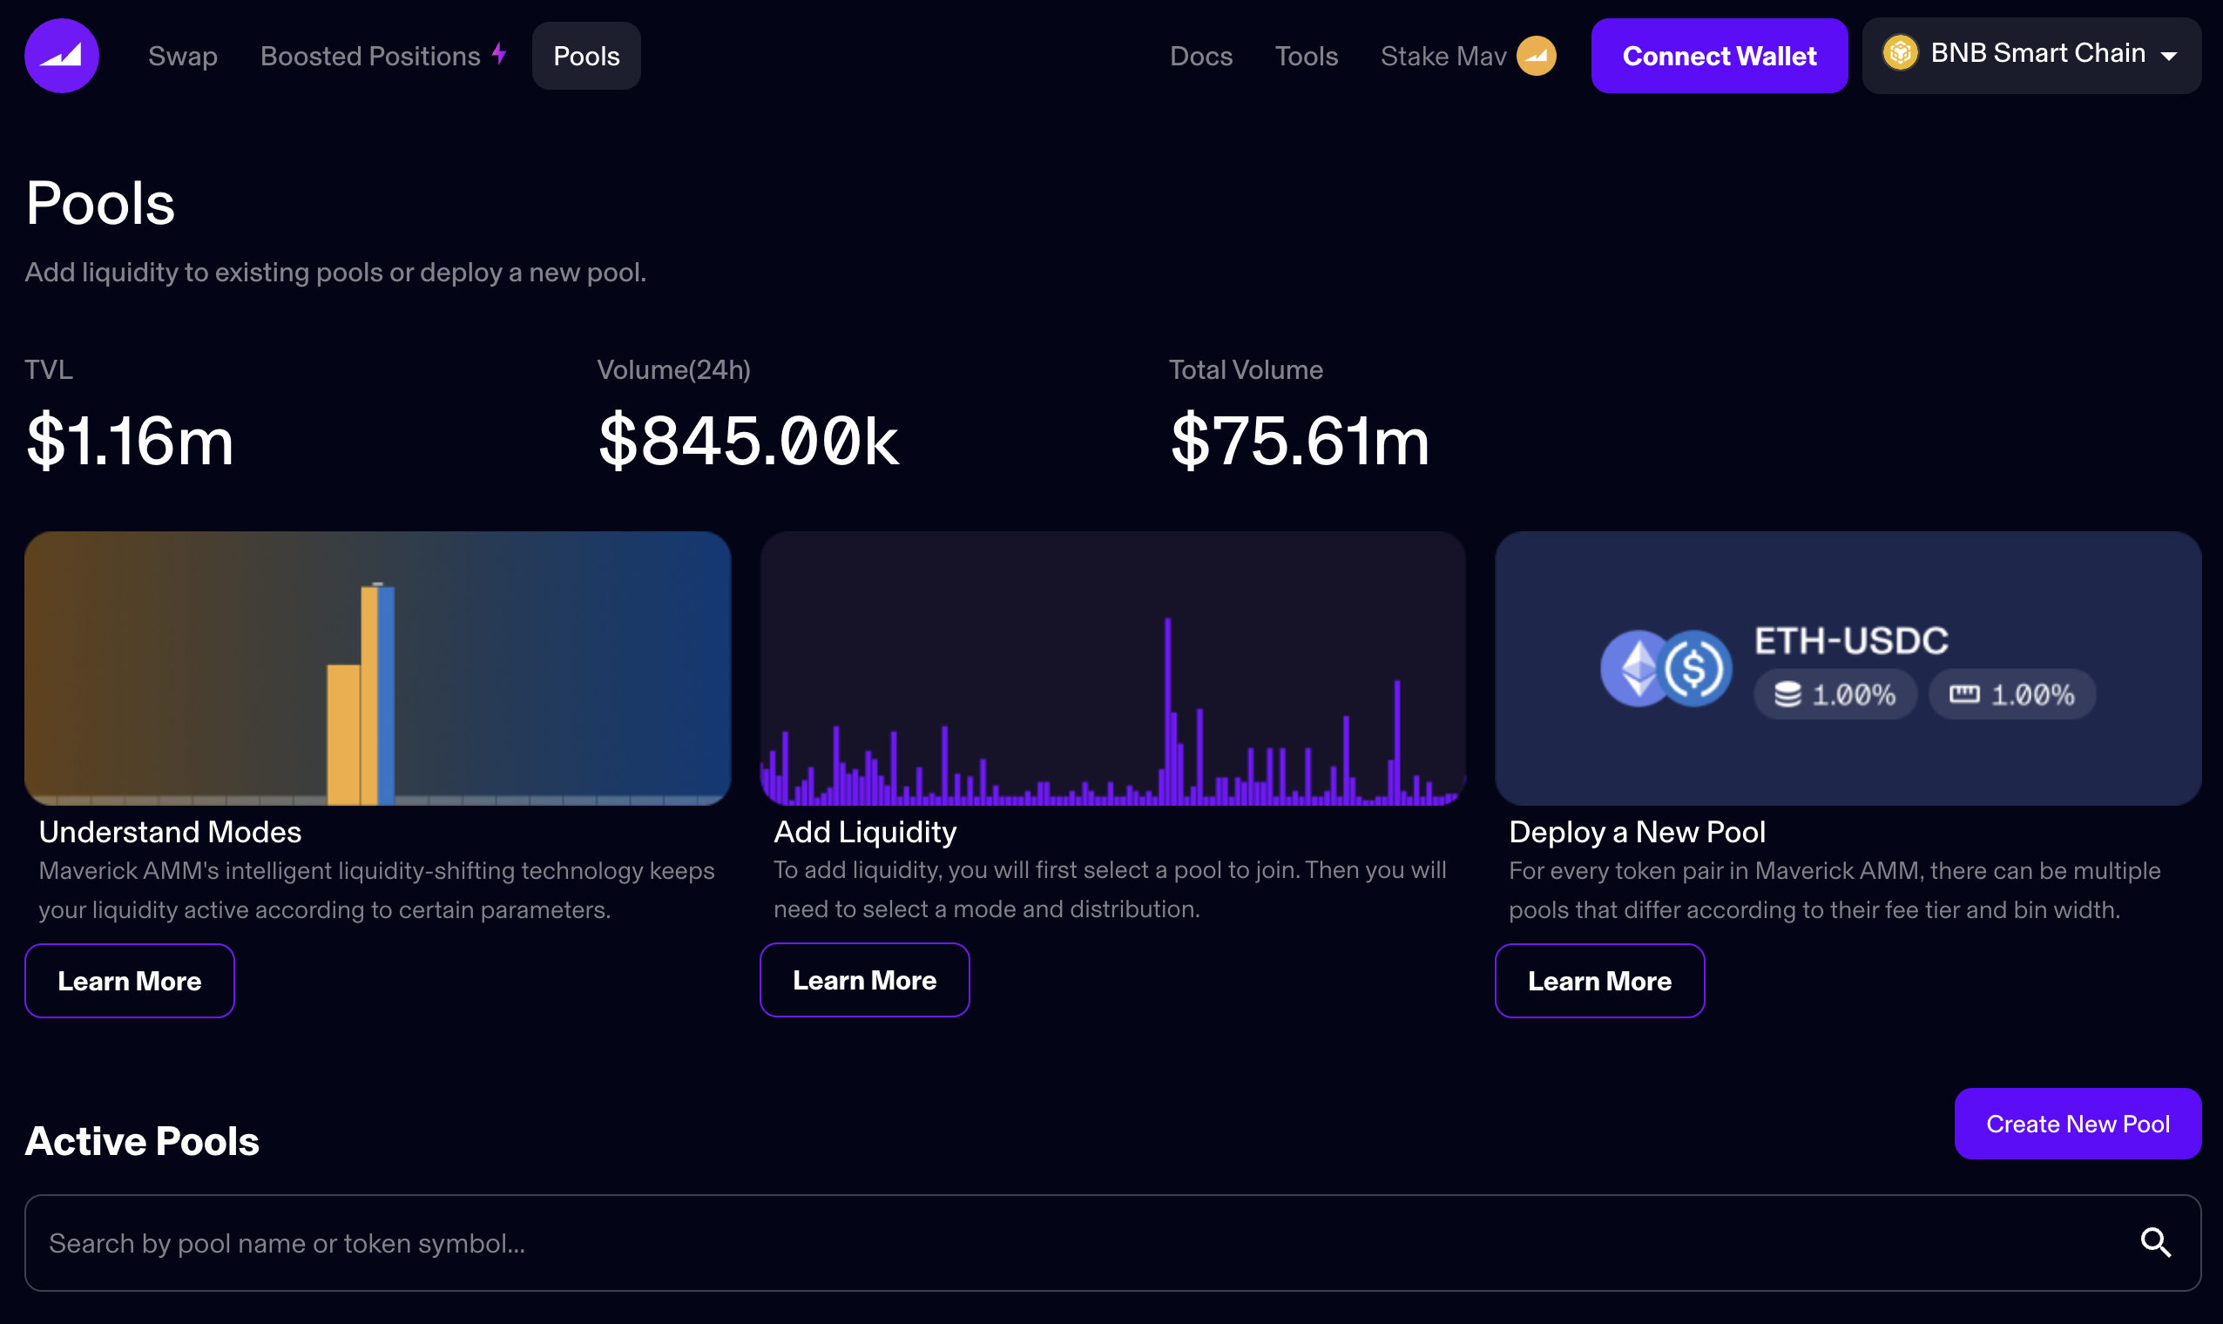Image resolution: width=2223 pixels, height=1324 pixels.
Task: Open the Docs link
Action: click(1200, 56)
